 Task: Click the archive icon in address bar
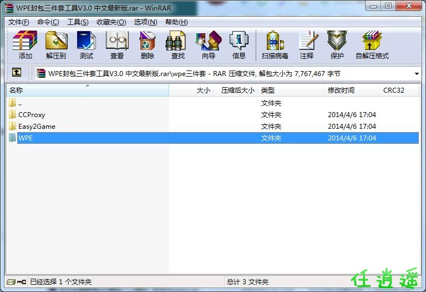coord(41,73)
